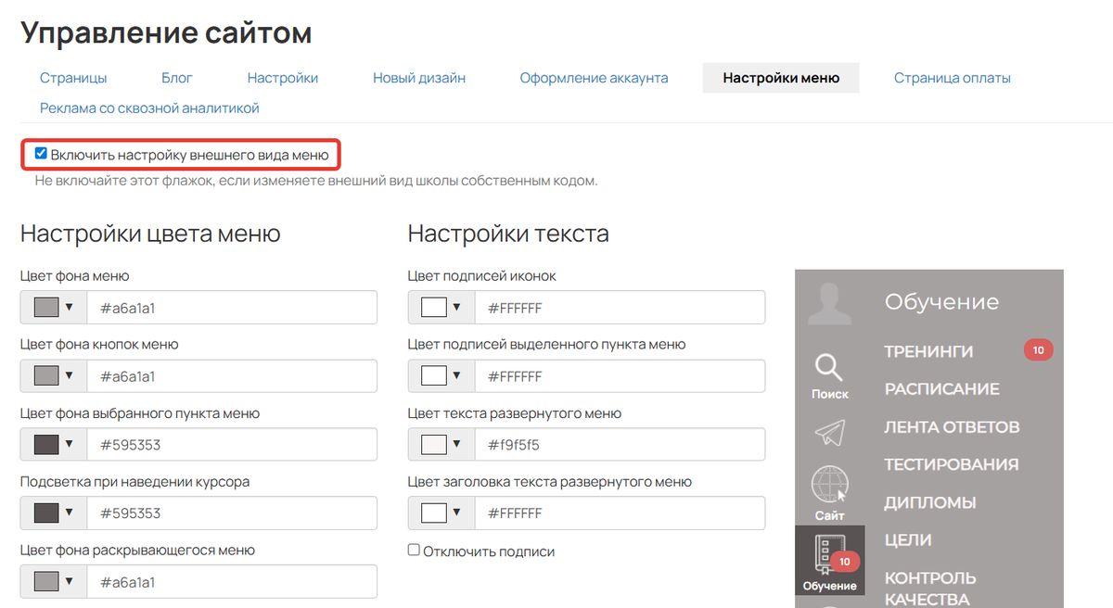Open the dropdown for Цвет подписей выделенного пункта меню
The image size is (1113, 608).
coord(441,375)
